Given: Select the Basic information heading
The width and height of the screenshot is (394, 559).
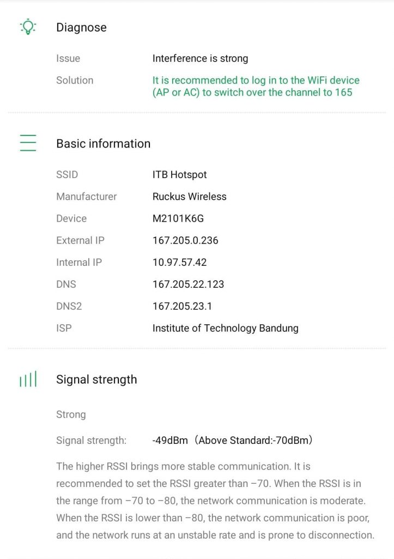Looking at the screenshot, I should (103, 144).
